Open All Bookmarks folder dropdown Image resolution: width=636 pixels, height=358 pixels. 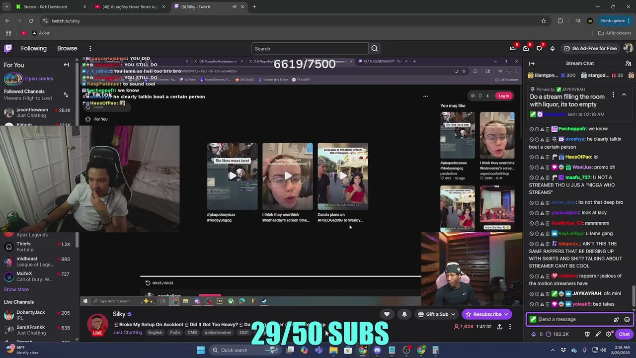(x=615, y=33)
